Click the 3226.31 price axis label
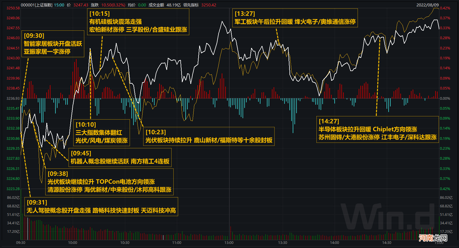This screenshot has height=248, width=459. 13,169
